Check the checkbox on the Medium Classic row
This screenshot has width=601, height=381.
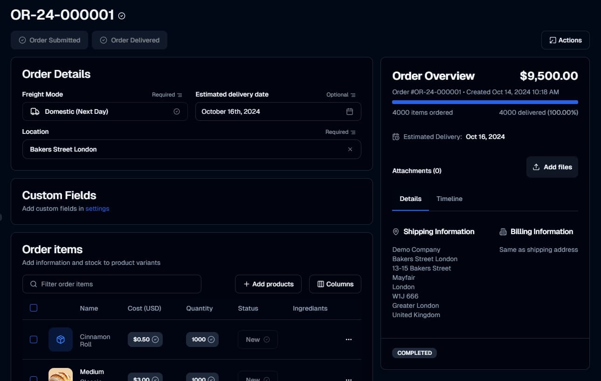(x=33, y=379)
